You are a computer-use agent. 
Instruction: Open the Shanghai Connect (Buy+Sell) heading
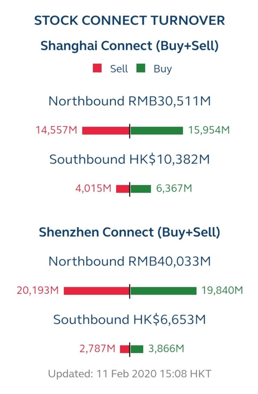[x=129, y=46]
